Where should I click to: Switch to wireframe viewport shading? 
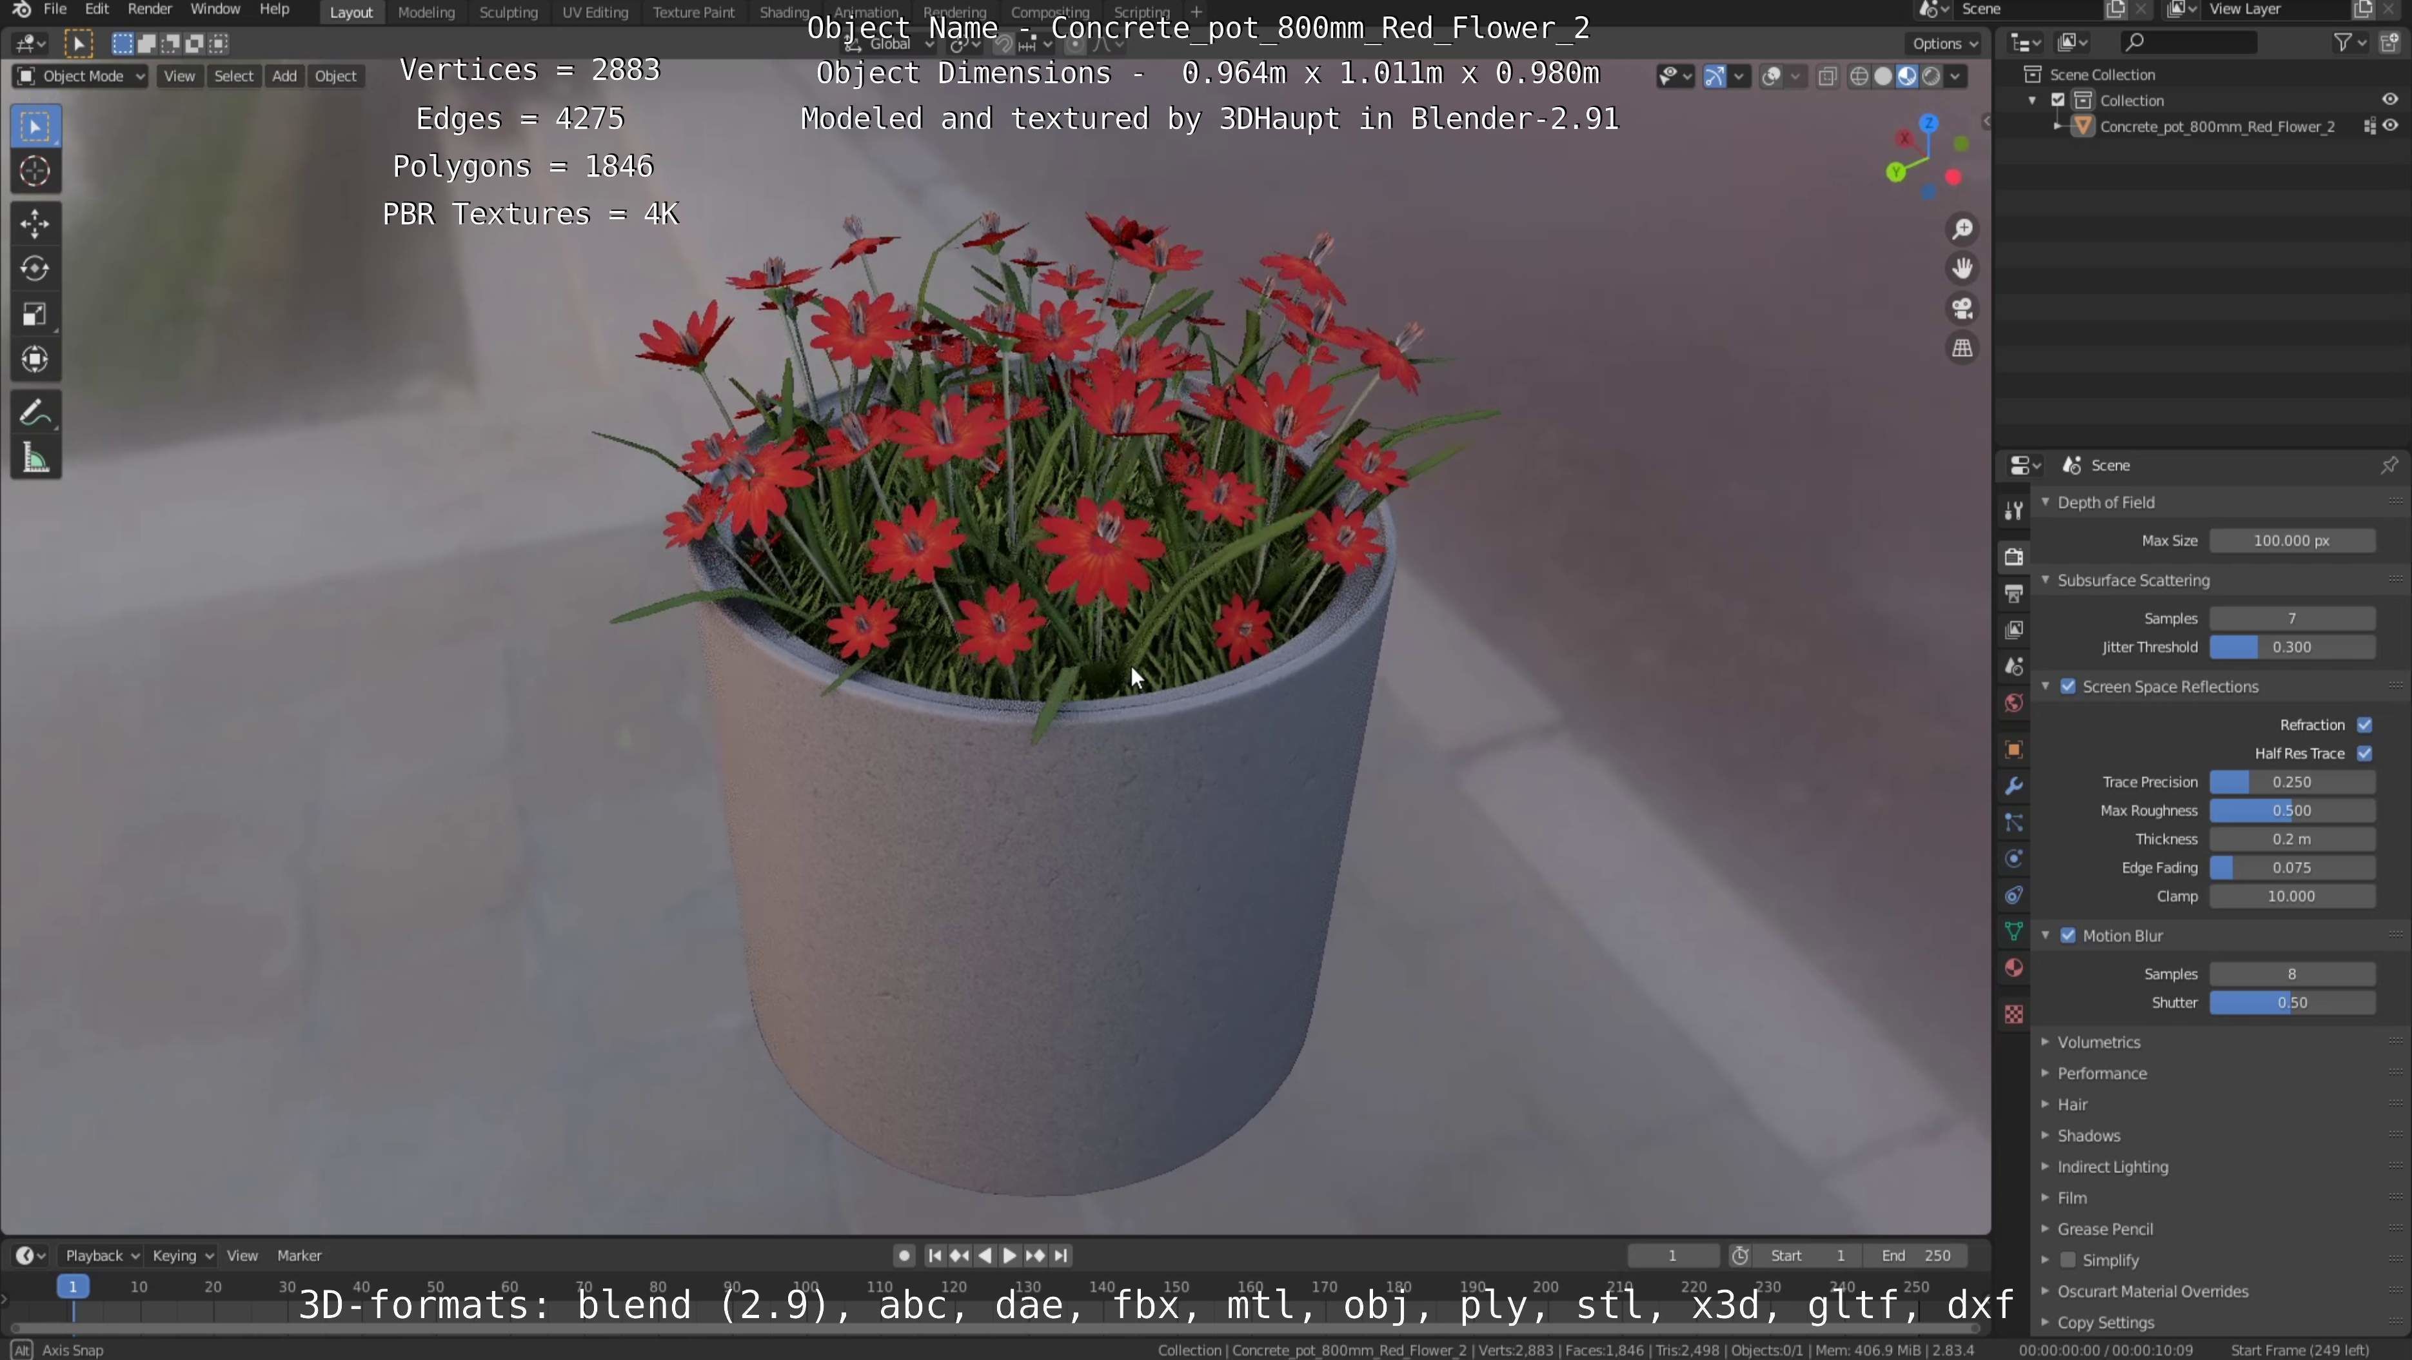pos(1859,77)
